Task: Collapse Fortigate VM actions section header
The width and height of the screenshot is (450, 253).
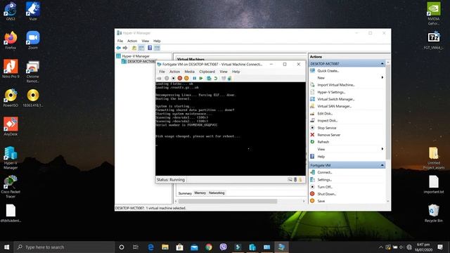Action: pos(347,165)
